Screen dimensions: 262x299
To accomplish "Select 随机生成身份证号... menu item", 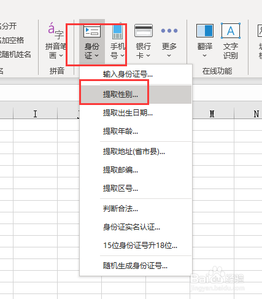I will click(x=136, y=266).
